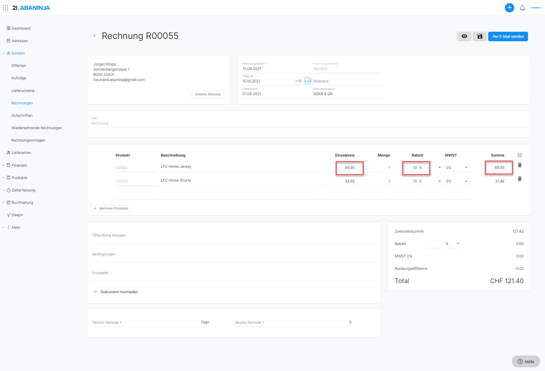Expand Dokument hochladen section
Image resolution: width=545 pixels, height=371 pixels.
click(x=116, y=292)
